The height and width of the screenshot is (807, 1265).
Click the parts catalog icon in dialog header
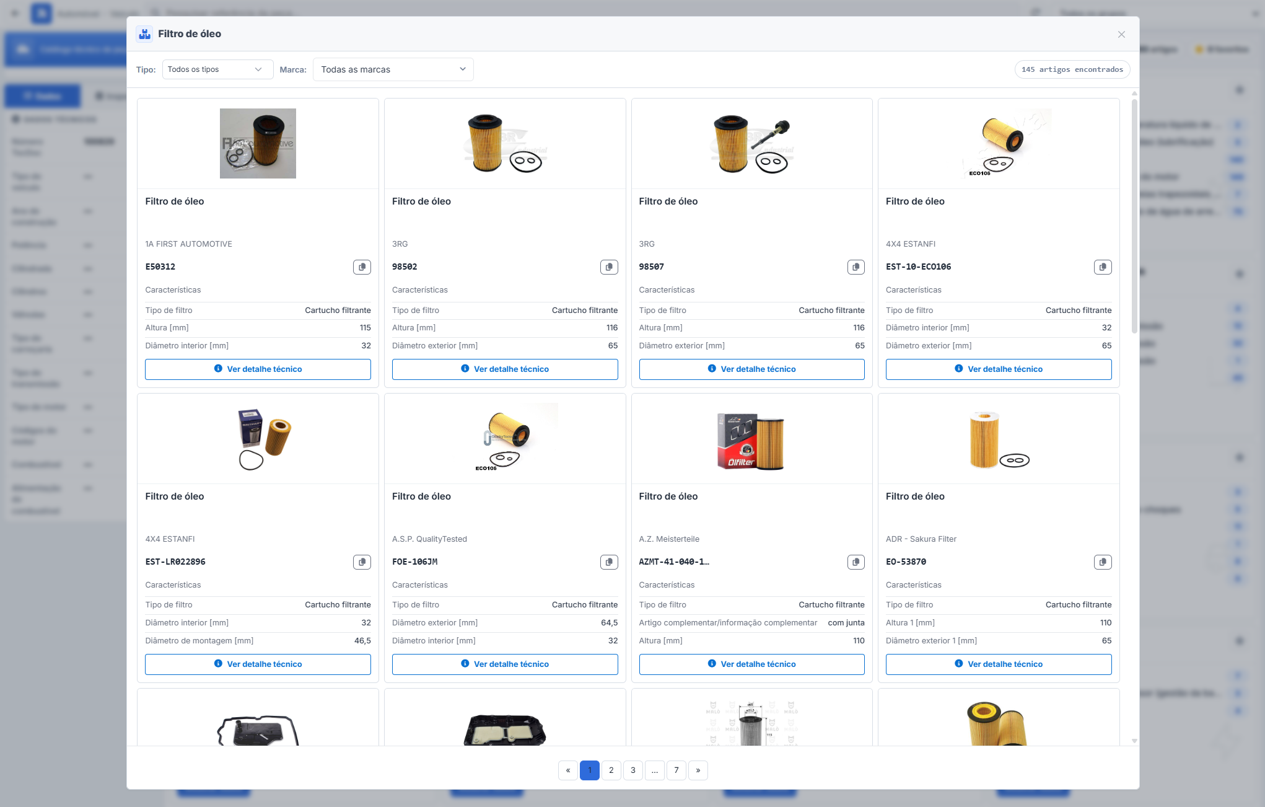[x=145, y=34]
